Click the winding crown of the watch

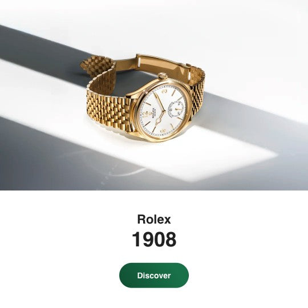click(x=163, y=76)
